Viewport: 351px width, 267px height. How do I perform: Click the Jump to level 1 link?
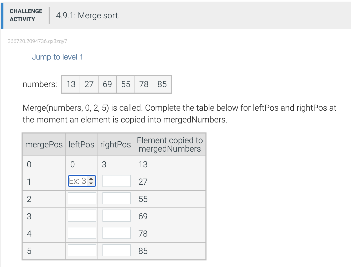(58, 57)
